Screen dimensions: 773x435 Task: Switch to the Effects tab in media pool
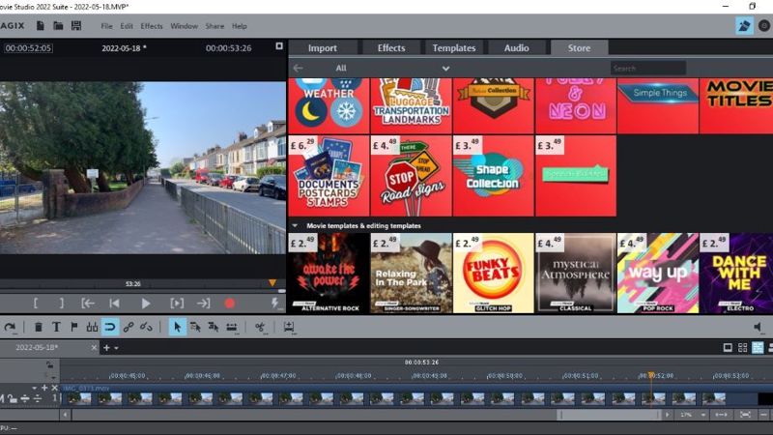[x=391, y=47]
